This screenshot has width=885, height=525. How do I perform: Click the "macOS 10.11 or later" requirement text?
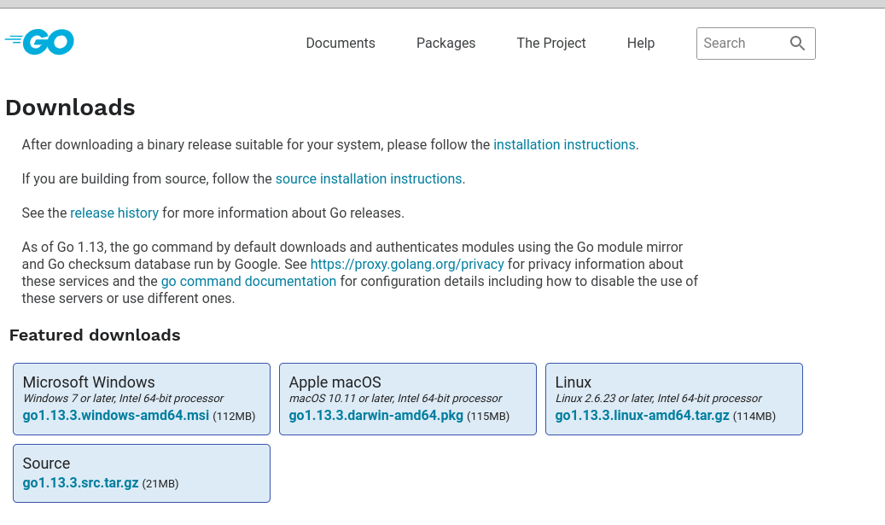point(395,399)
